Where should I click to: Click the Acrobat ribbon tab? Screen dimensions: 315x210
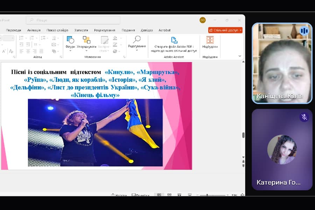click(164, 30)
